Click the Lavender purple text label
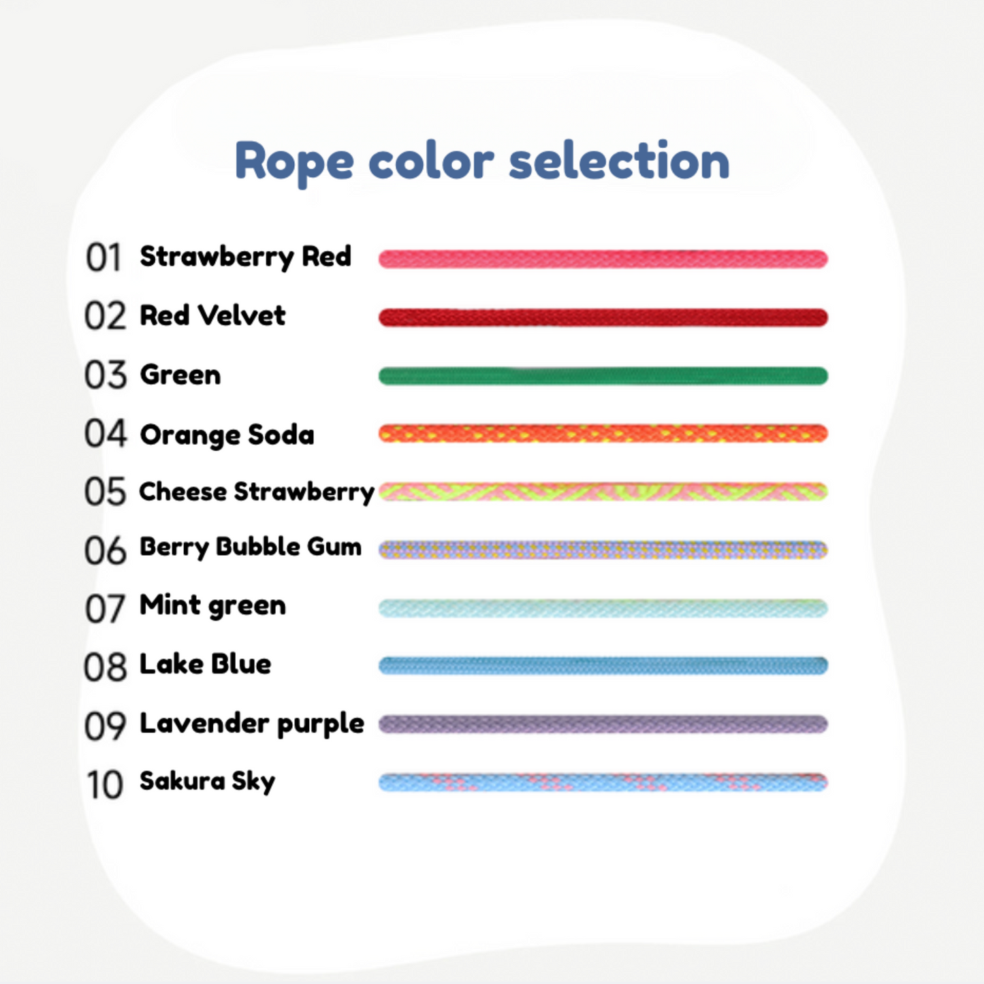This screenshot has width=984, height=984. pos(251,723)
